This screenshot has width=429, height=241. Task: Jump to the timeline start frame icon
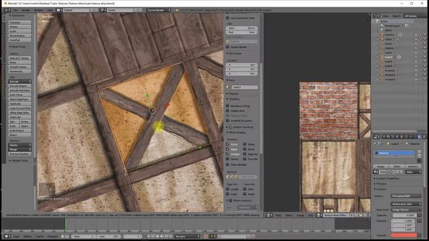(148, 236)
